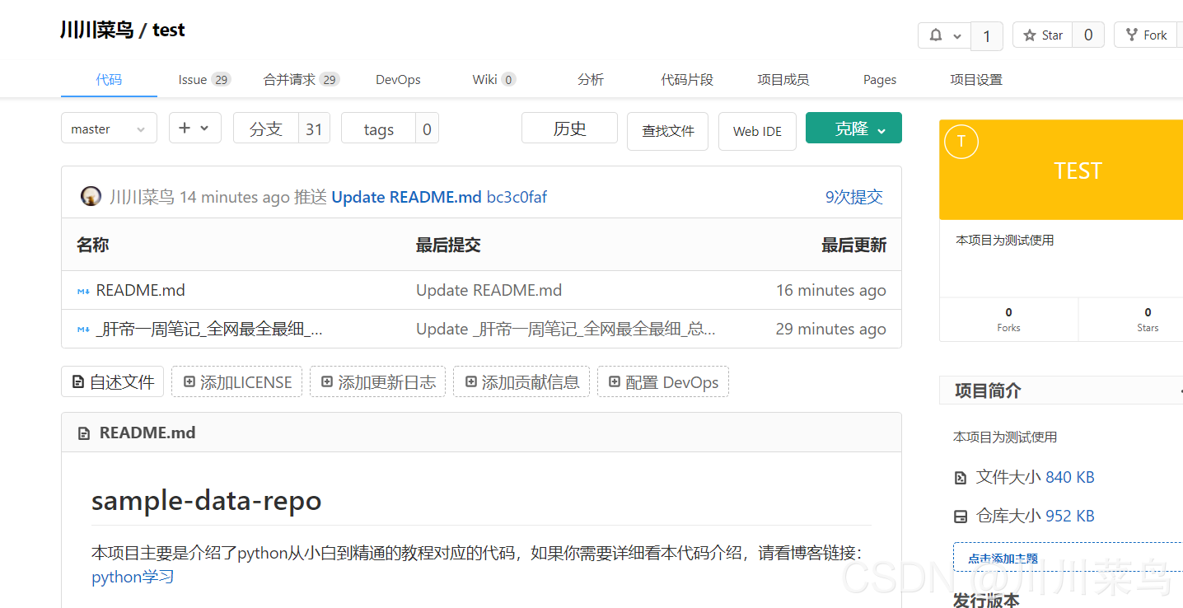1183x608 pixels.
Task: Open the 合并请求 tab
Action: coord(301,80)
